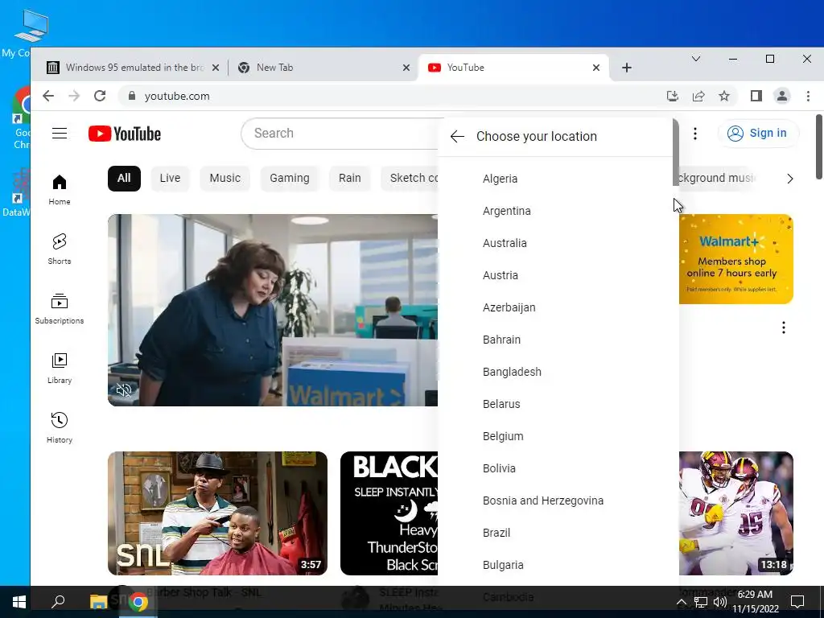824x618 pixels.
Task: Choose Bolivia as location
Action: coord(555,468)
